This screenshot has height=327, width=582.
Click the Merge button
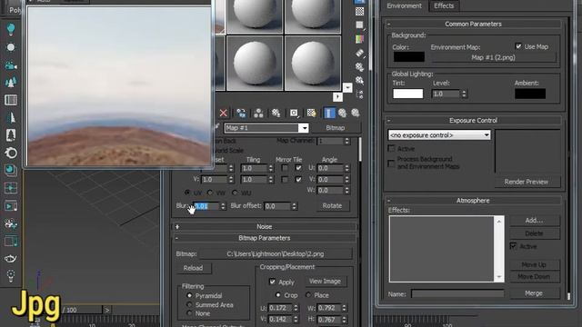coord(534,293)
